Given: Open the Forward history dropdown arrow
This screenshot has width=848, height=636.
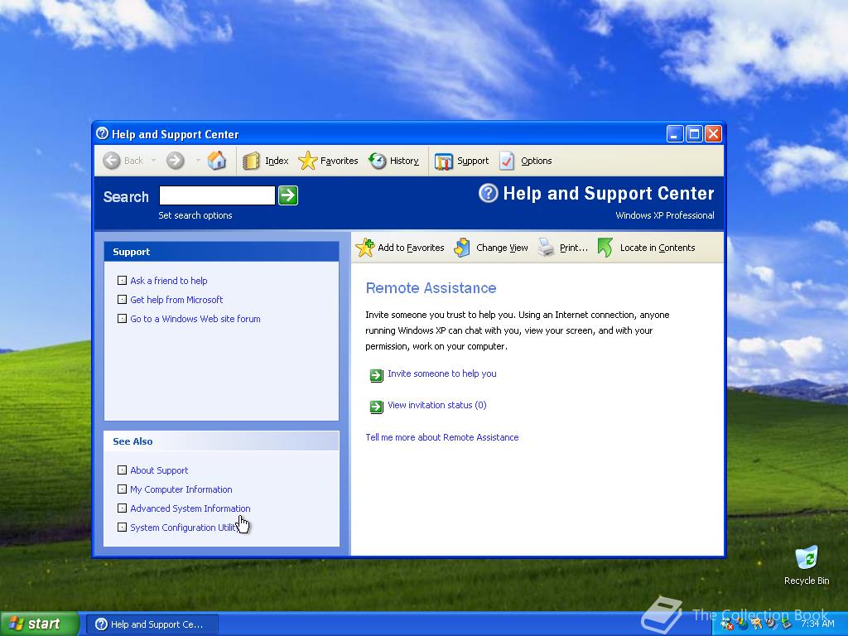Looking at the screenshot, I should pos(198,161).
